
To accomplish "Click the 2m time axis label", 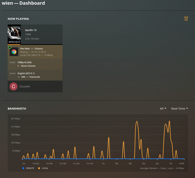I will (x=24, y=164).
